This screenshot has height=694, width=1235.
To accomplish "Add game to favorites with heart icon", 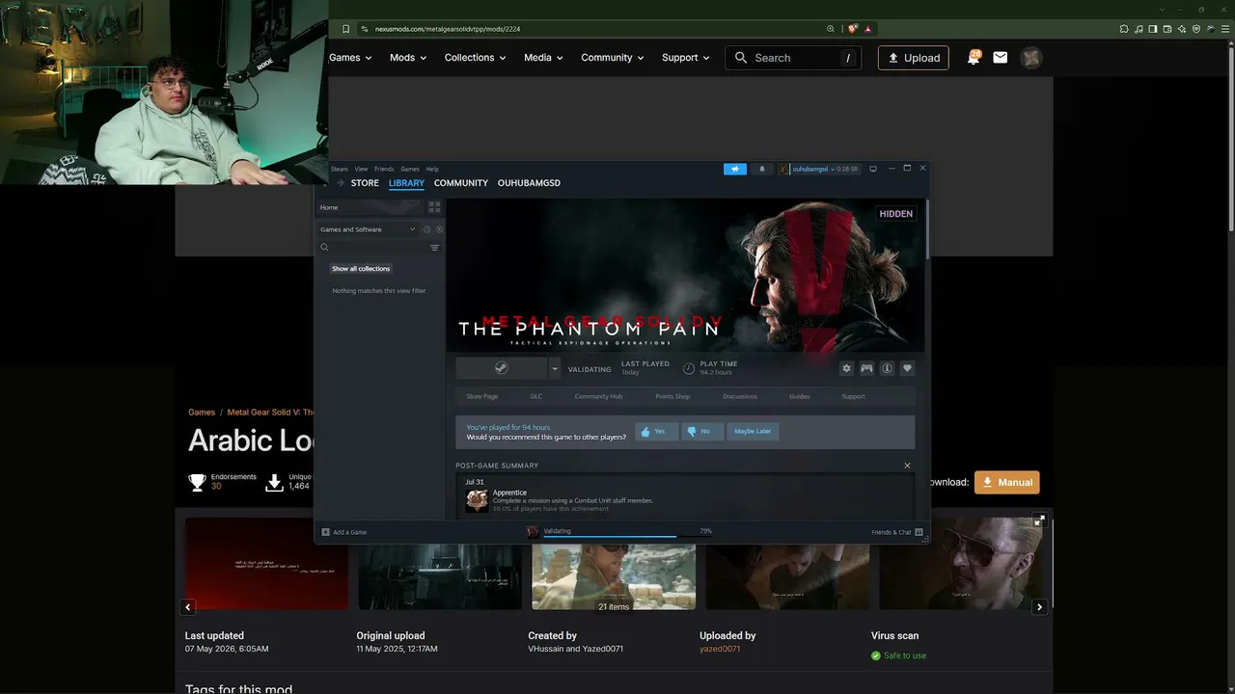I will tap(907, 368).
